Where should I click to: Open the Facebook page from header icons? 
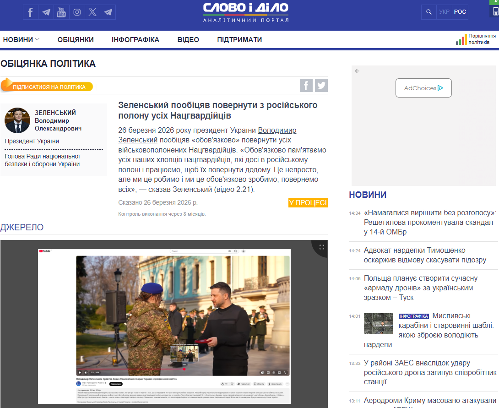(x=31, y=12)
